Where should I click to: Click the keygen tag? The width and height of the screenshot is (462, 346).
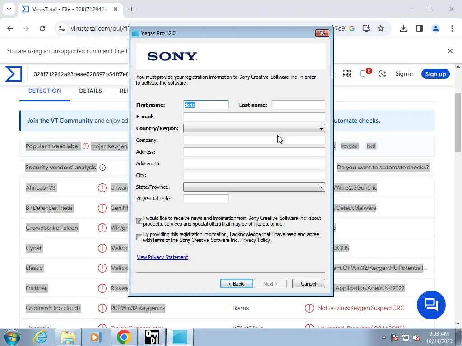tap(349, 146)
